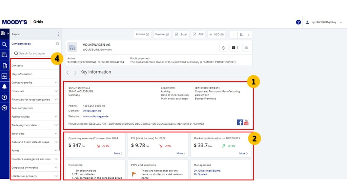
Task: Click More on P/L Net Income card
Action: (181, 153)
